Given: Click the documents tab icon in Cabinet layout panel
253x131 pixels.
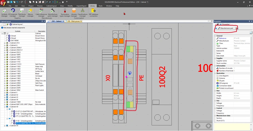Looking at the screenshot, I should pyautogui.click(x=4, y=24).
